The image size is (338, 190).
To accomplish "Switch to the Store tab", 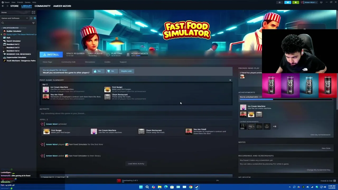I will coord(15,6).
